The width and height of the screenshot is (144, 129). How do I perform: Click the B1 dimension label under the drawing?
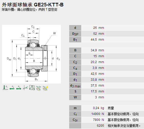[x=36, y=79]
